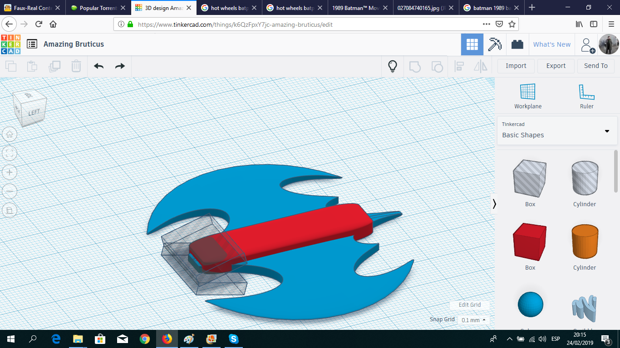Switch to the batman 1989 Google tab

tap(491, 8)
